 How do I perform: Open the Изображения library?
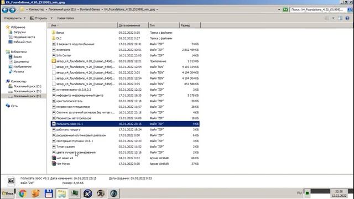pyautogui.click(x=22, y=66)
